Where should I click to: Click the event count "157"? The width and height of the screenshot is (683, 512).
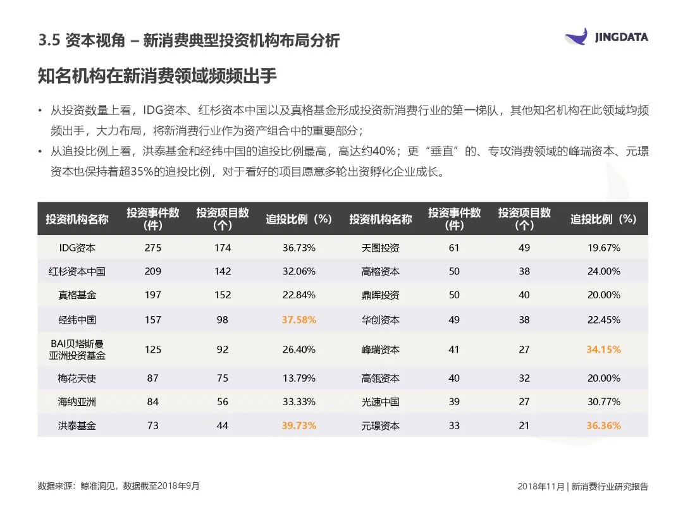[x=153, y=320]
